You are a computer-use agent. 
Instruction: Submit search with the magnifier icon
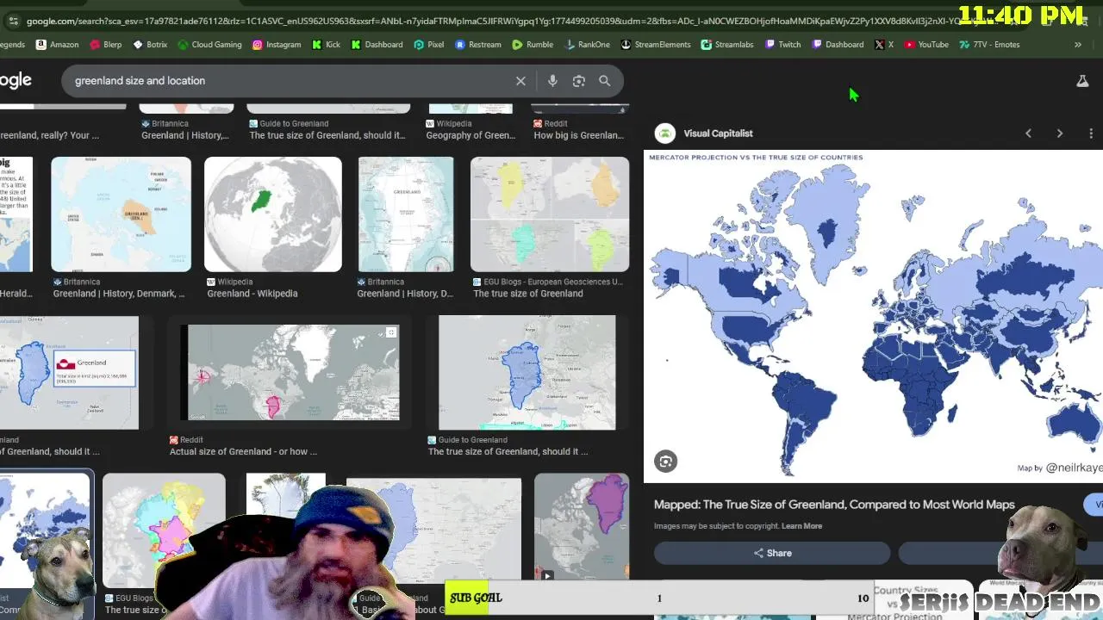click(x=605, y=81)
